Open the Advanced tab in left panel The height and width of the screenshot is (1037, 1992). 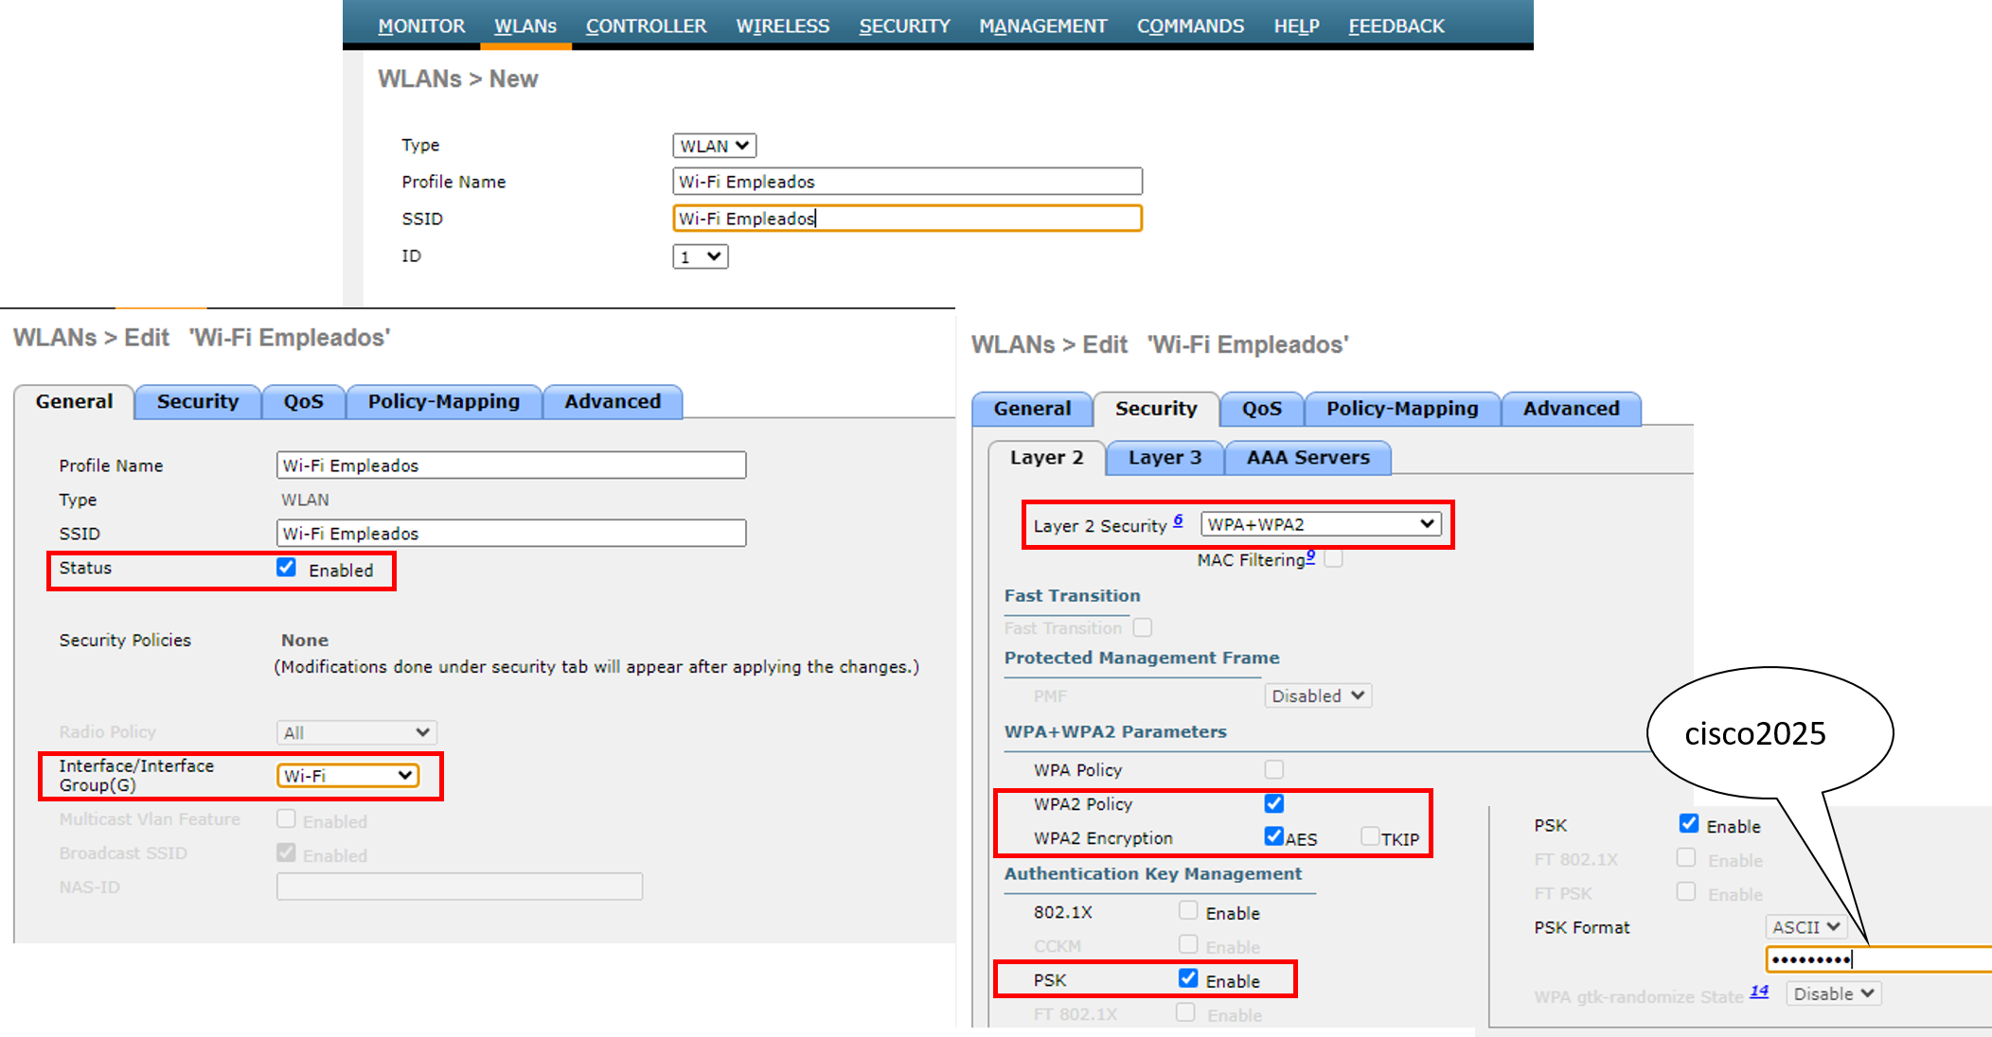(613, 402)
